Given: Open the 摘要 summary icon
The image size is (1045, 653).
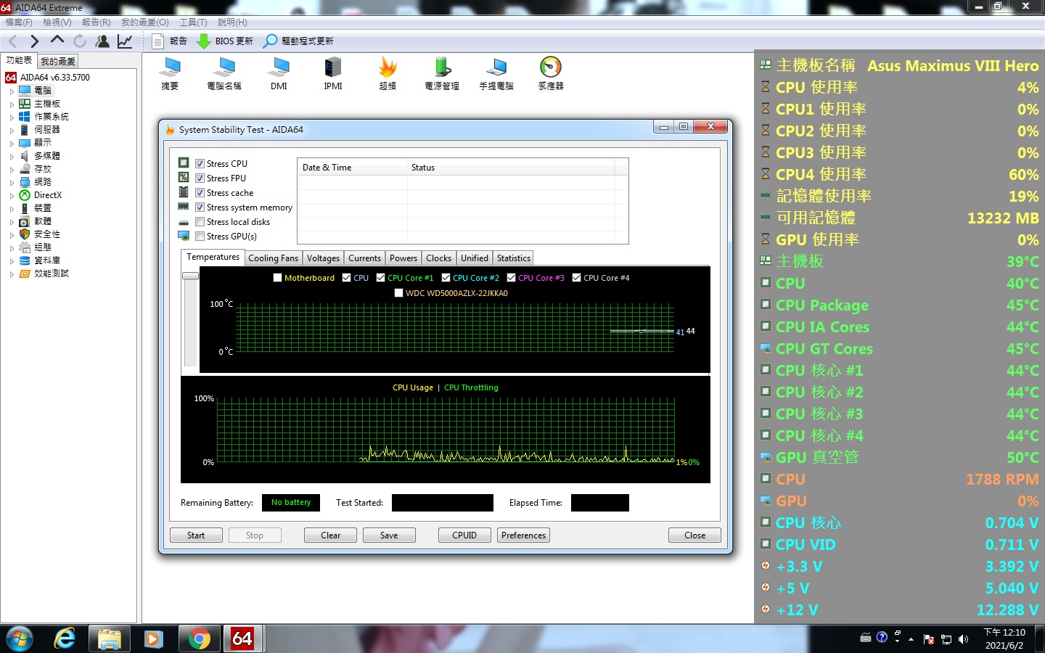Looking at the screenshot, I should click(171, 73).
